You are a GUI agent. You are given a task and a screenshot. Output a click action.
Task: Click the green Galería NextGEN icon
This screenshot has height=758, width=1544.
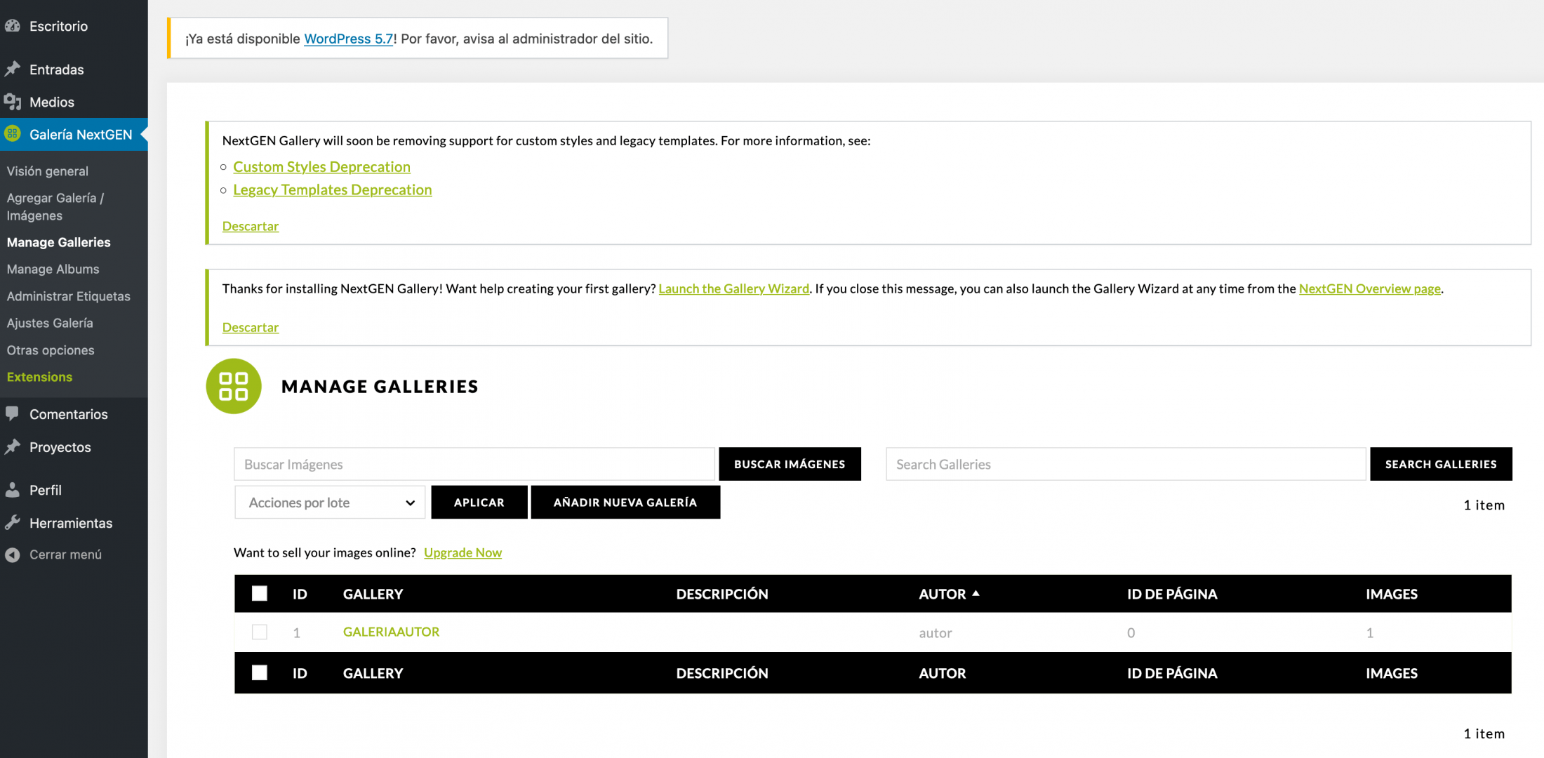click(x=12, y=133)
